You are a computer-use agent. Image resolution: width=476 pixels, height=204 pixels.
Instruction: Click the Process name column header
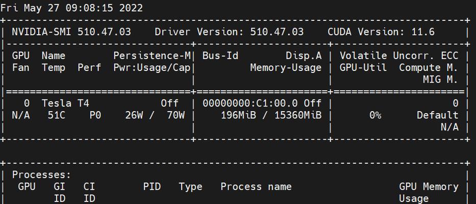coord(256,187)
